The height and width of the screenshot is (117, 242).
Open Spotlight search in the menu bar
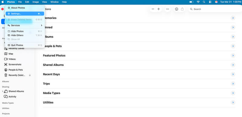tap(204, 2)
